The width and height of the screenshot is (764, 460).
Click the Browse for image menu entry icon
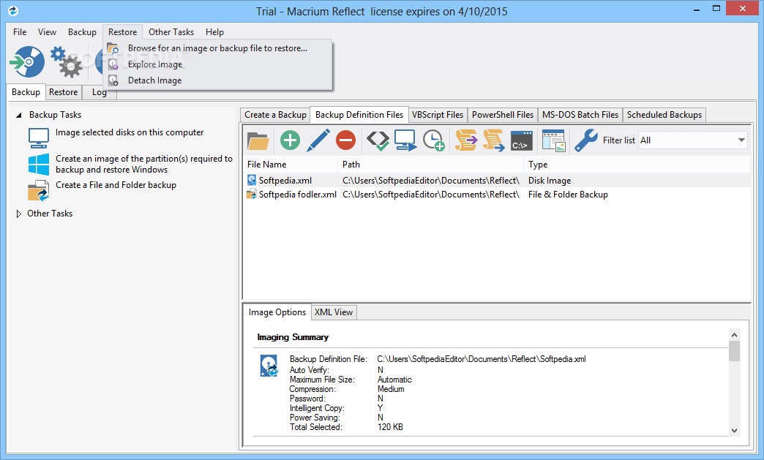point(113,48)
